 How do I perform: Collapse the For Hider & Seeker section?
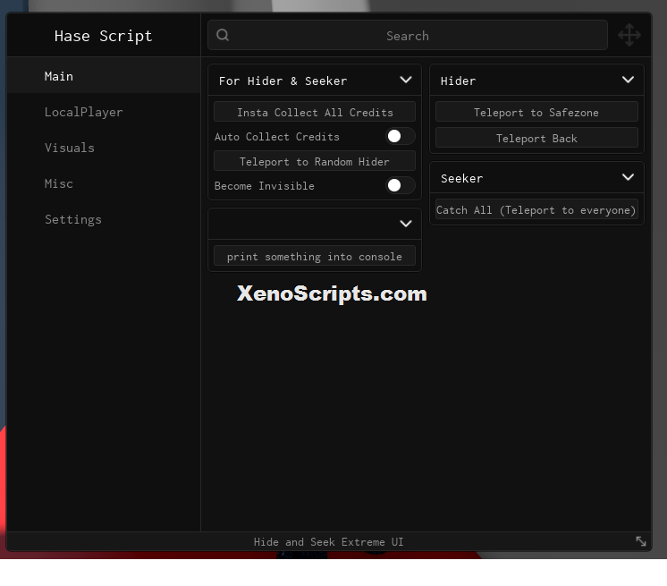[x=406, y=80]
